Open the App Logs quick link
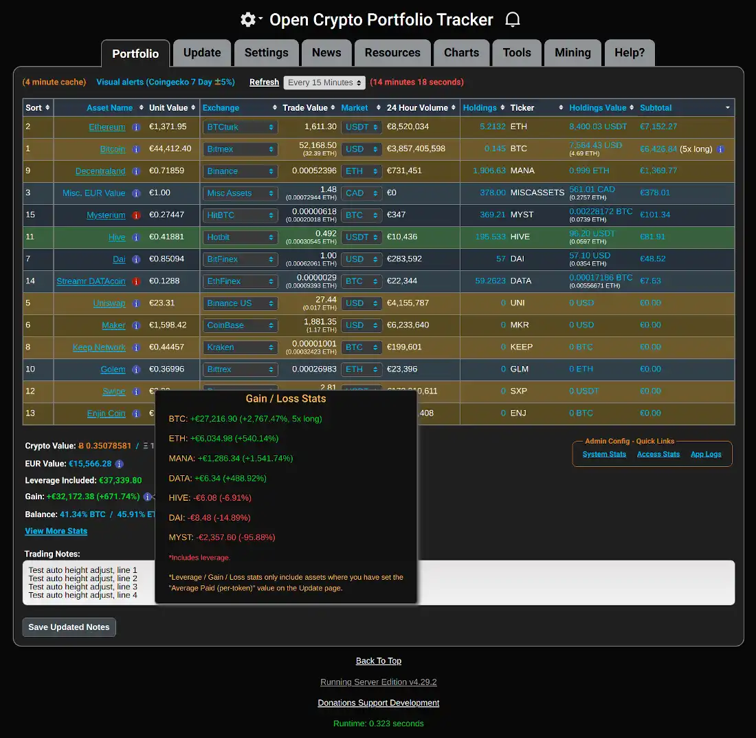This screenshot has height=738, width=756. (706, 455)
